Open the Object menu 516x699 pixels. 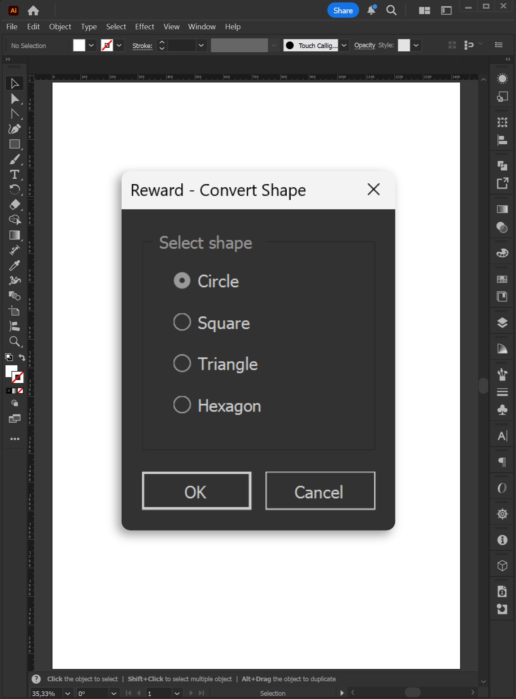click(x=60, y=27)
